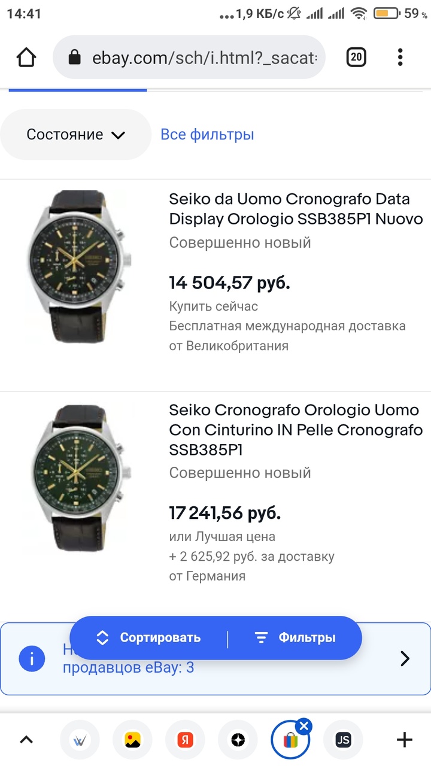Expand the eBay sellers info banner arrow
Viewport: 431px width, 766px height.
405,659
